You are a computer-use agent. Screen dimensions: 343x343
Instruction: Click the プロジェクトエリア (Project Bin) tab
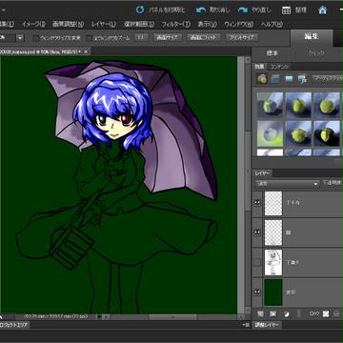click(x=14, y=325)
